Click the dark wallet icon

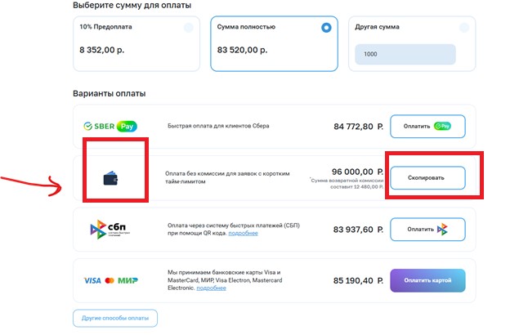[110, 178]
